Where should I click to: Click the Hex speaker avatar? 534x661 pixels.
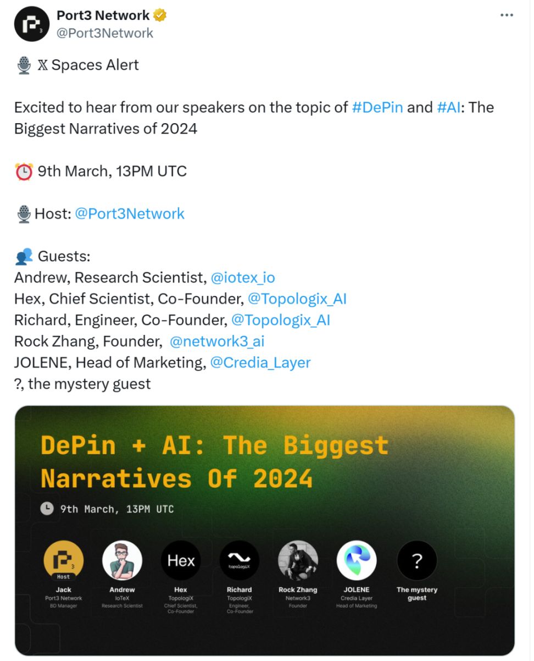[181, 560]
